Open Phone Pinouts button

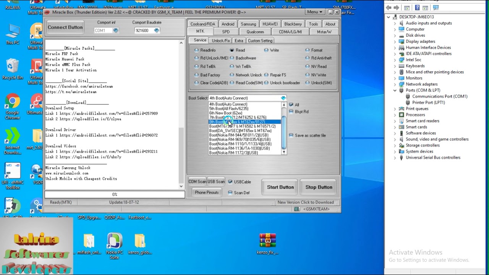(207, 192)
